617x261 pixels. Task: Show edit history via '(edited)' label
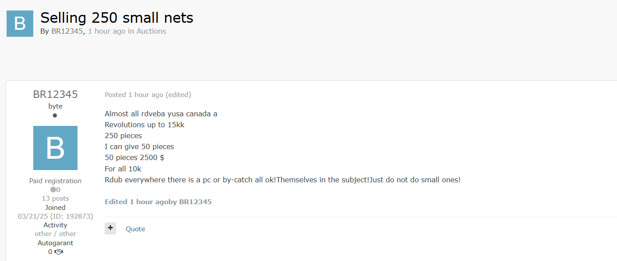pos(178,95)
